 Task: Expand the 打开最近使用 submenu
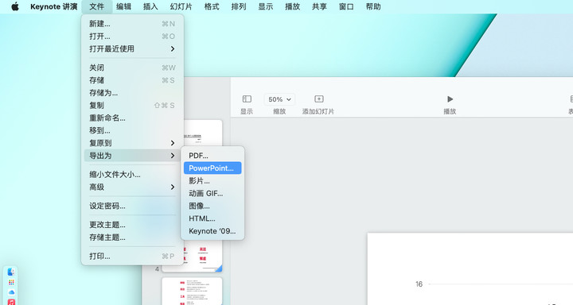[132, 48]
